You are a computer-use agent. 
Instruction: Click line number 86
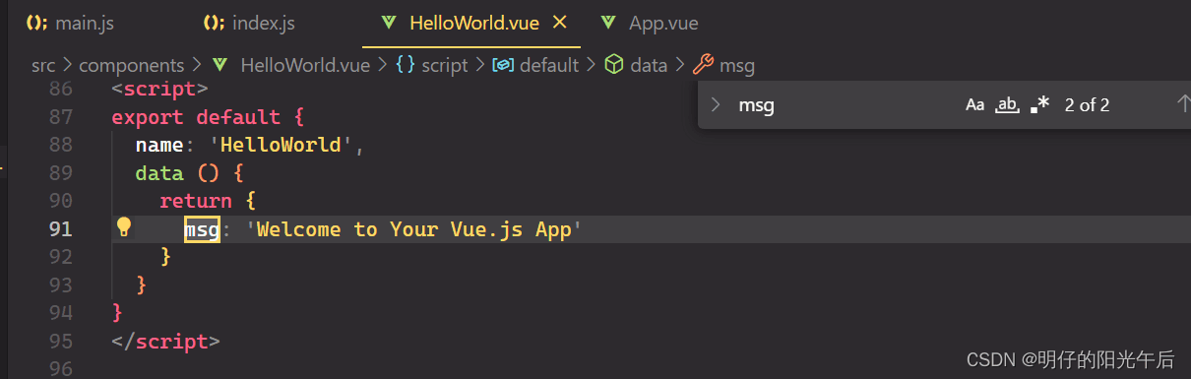coord(61,89)
